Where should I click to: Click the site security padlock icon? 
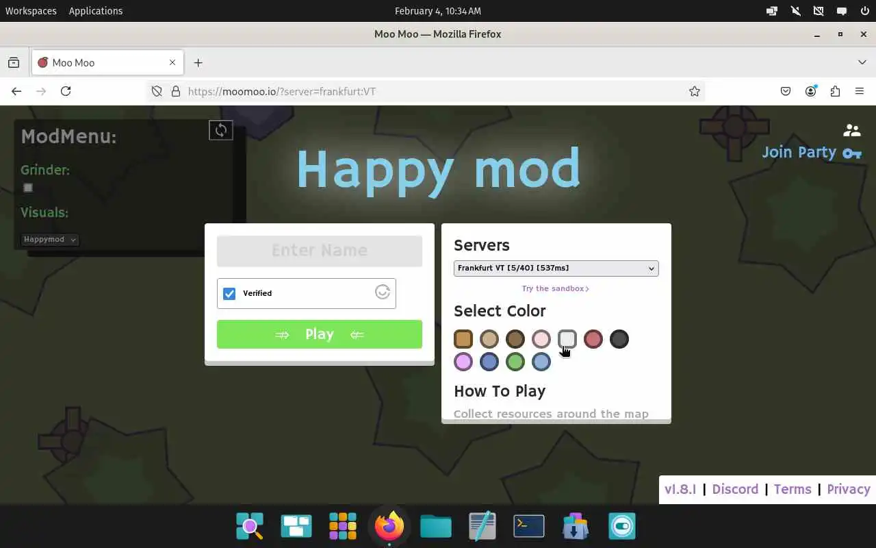tap(175, 91)
